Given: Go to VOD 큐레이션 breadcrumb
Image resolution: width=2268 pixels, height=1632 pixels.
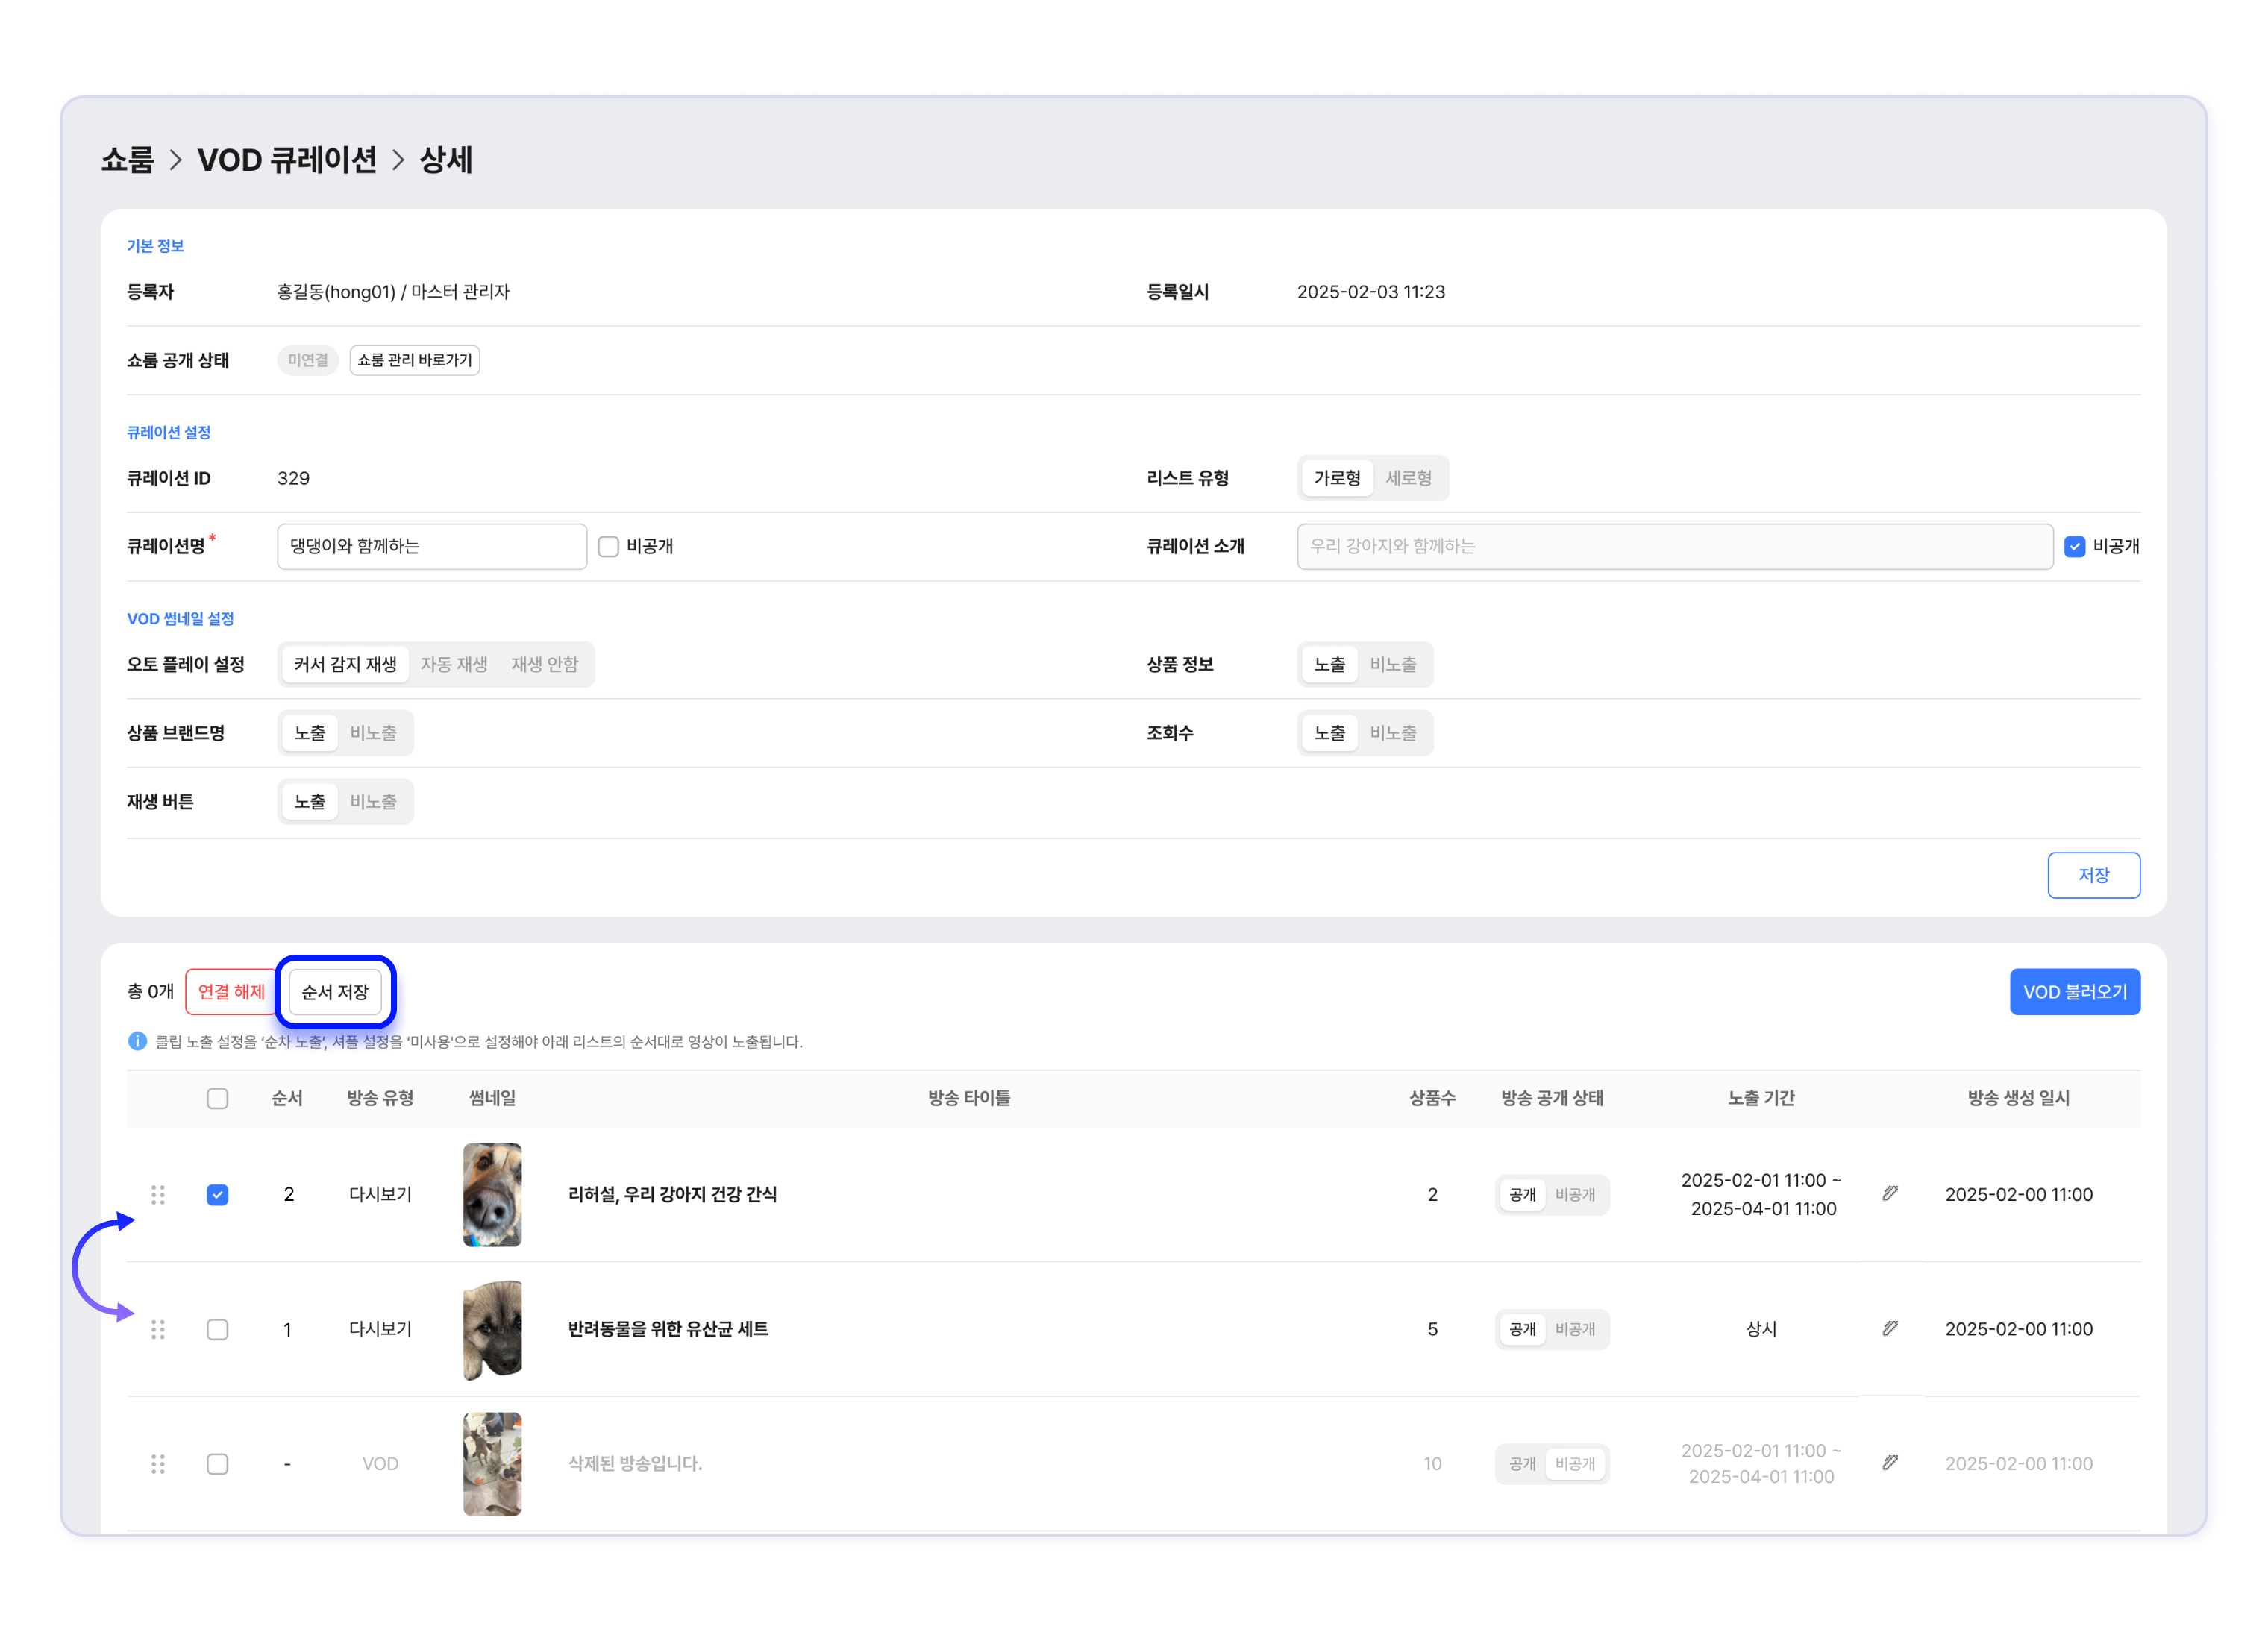Looking at the screenshot, I should pyautogui.click(x=287, y=160).
